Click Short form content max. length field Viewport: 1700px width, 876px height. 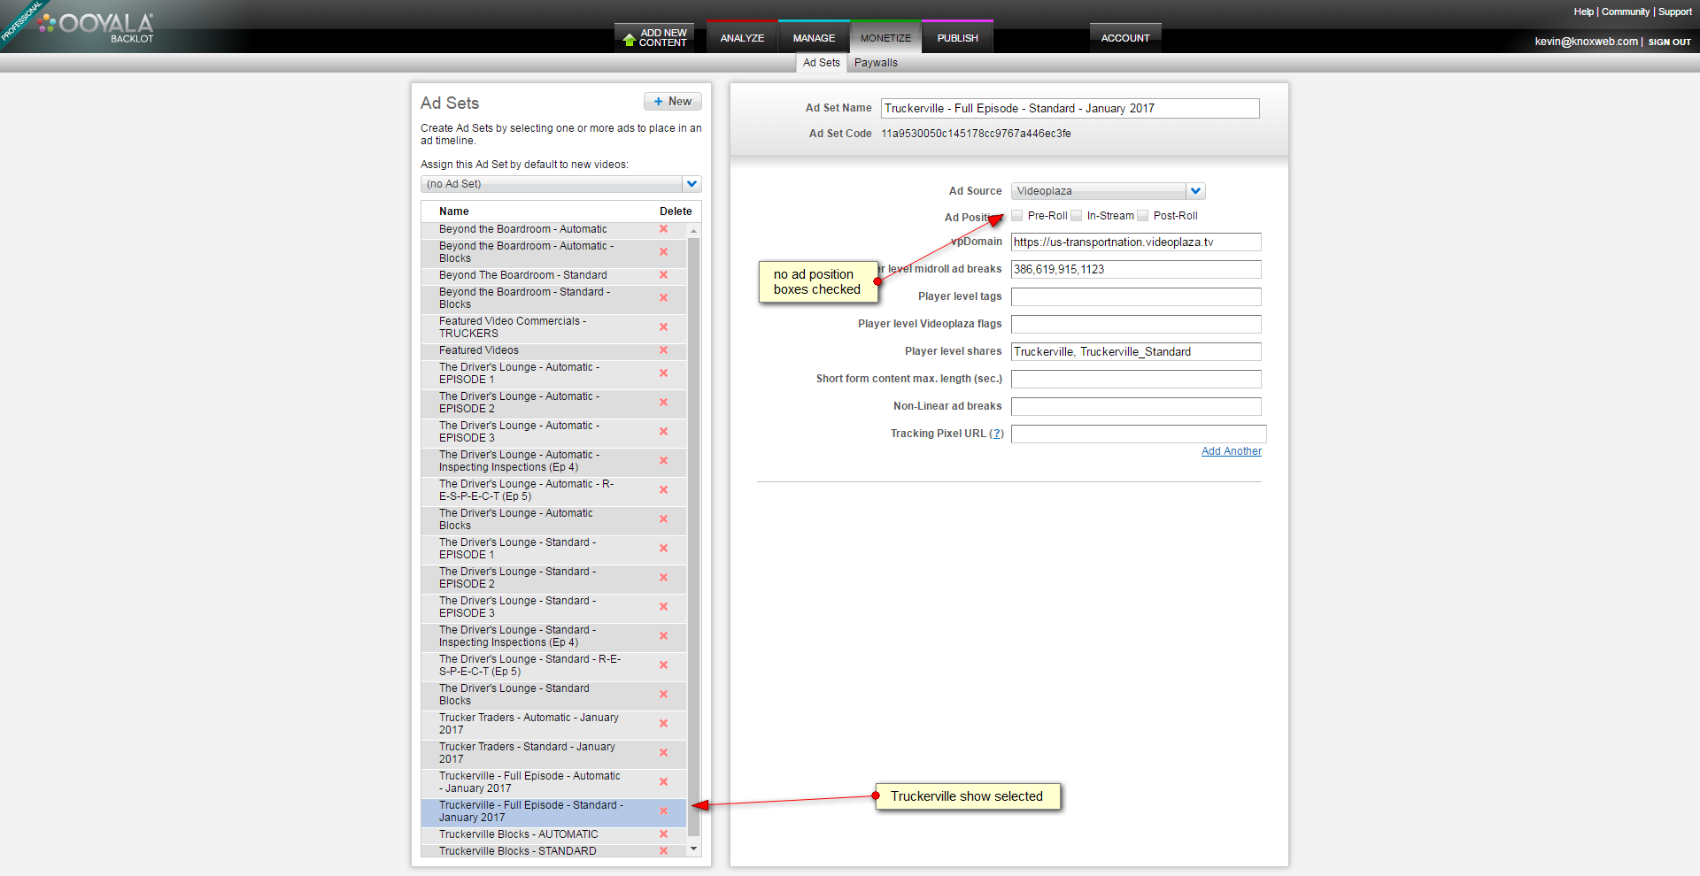coord(1136,379)
